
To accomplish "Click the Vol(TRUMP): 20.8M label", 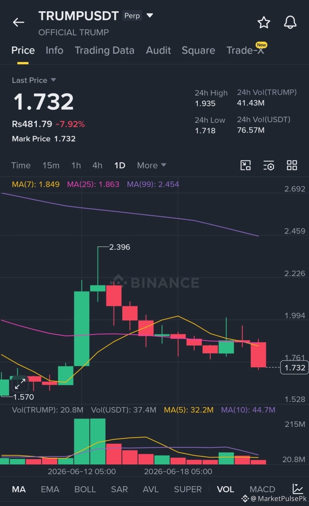I will coord(47,410).
